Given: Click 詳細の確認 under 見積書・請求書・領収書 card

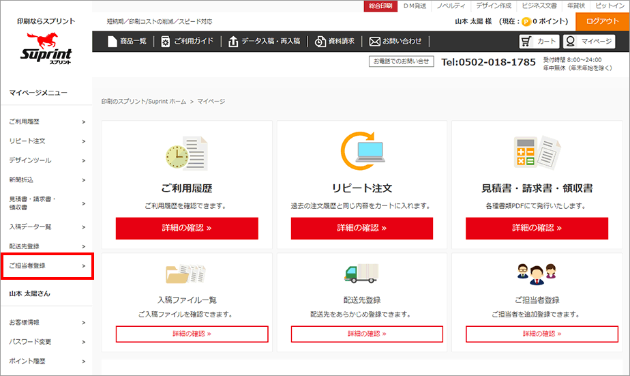Looking at the screenshot, I should coord(537,229).
